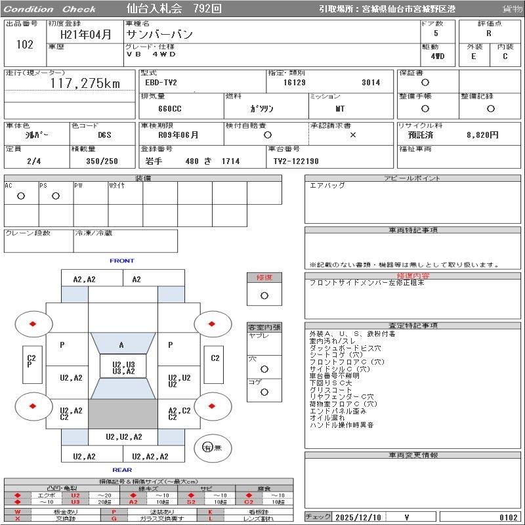Click the Condition Check title

tap(50, 9)
